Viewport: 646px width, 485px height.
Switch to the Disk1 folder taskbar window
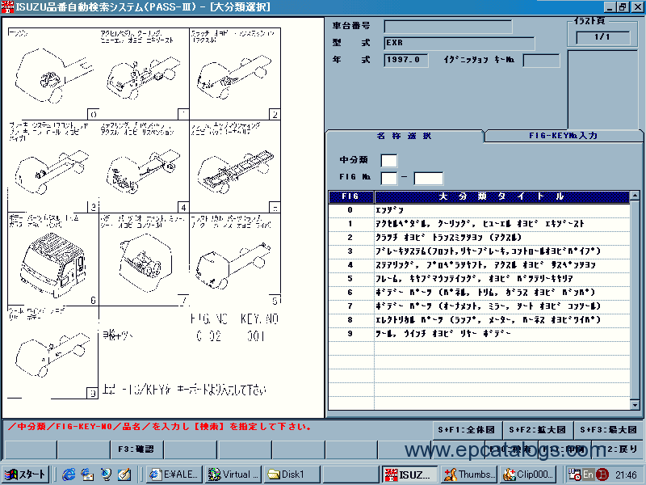pos(292,474)
